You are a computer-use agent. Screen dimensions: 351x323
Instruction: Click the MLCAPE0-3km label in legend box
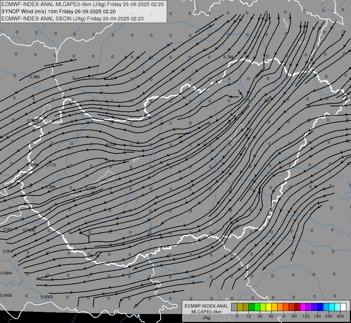(x=207, y=312)
